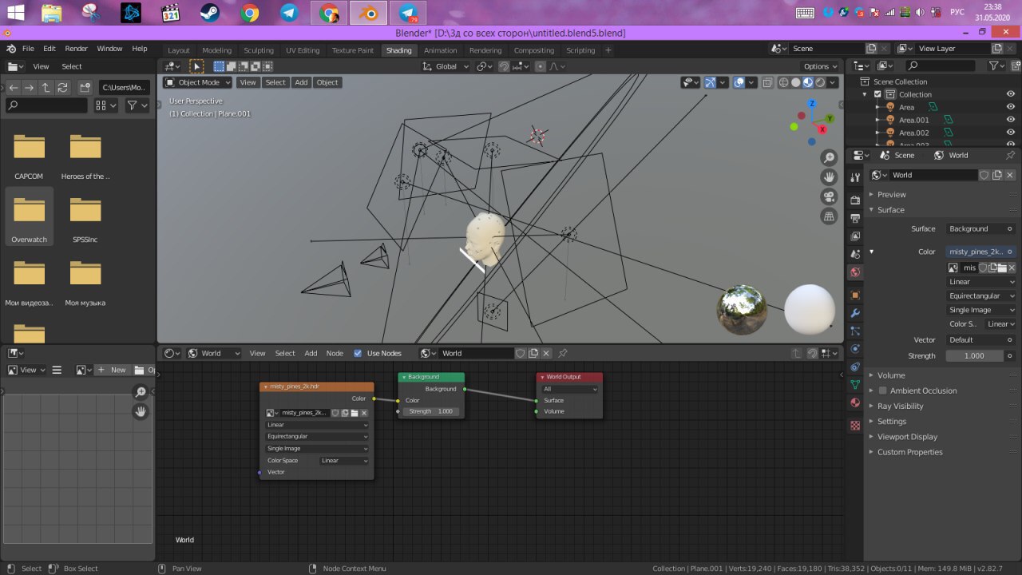
Task: Hide the Collection with its eye icon
Action: pos(1010,94)
